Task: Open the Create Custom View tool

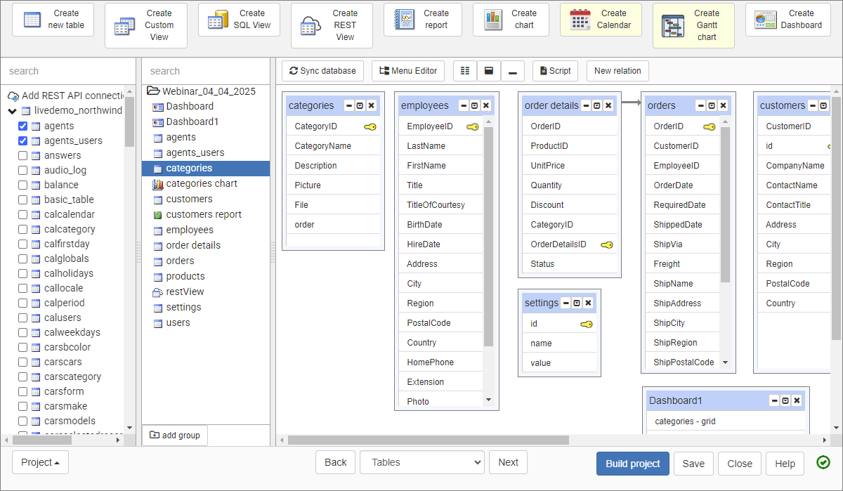Action: (125, 25)
